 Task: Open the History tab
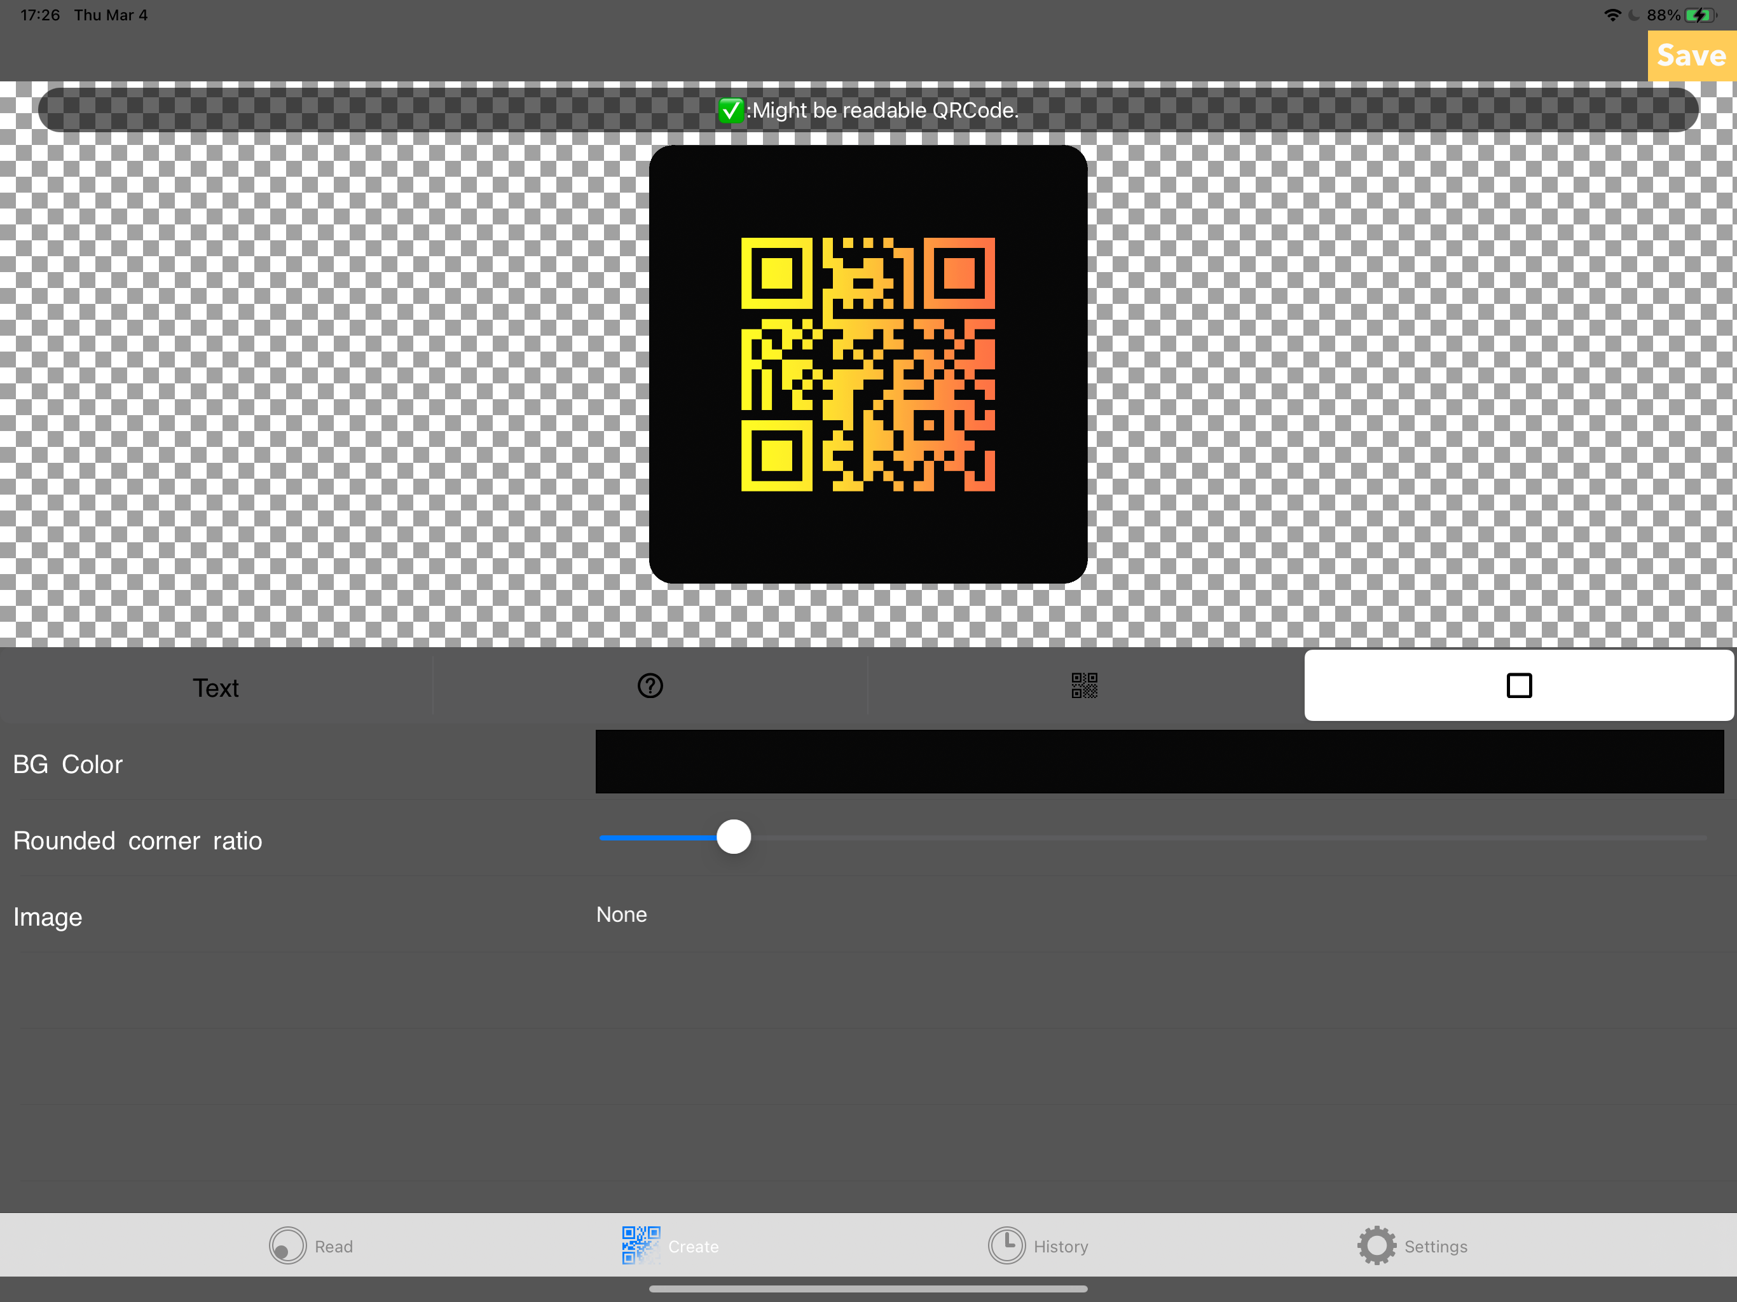point(1038,1245)
